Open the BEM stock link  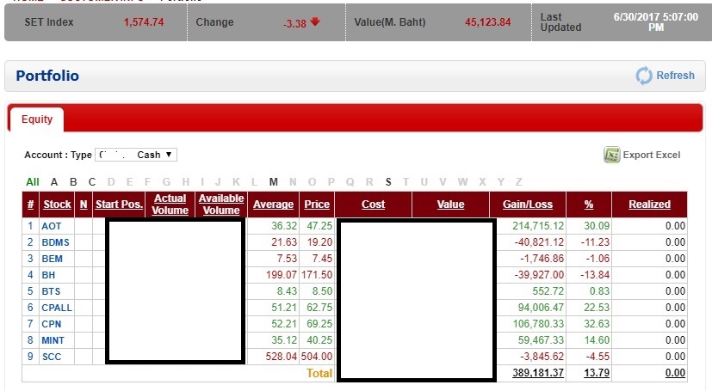(x=52, y=259)
